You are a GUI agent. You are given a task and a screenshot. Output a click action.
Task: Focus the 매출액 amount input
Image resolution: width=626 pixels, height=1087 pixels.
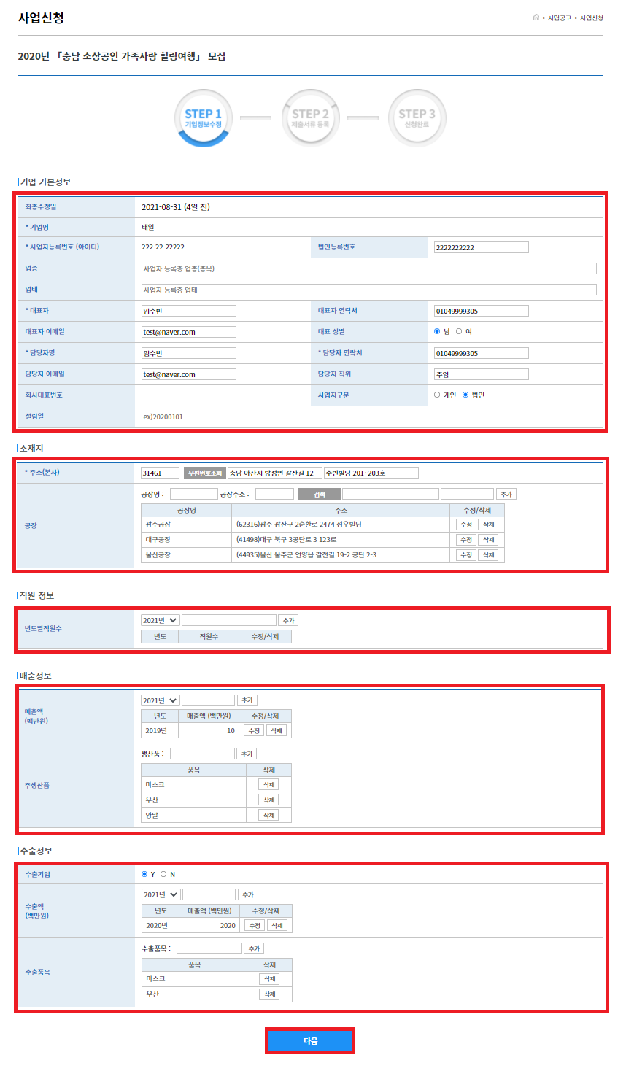[x=209, y=700]
